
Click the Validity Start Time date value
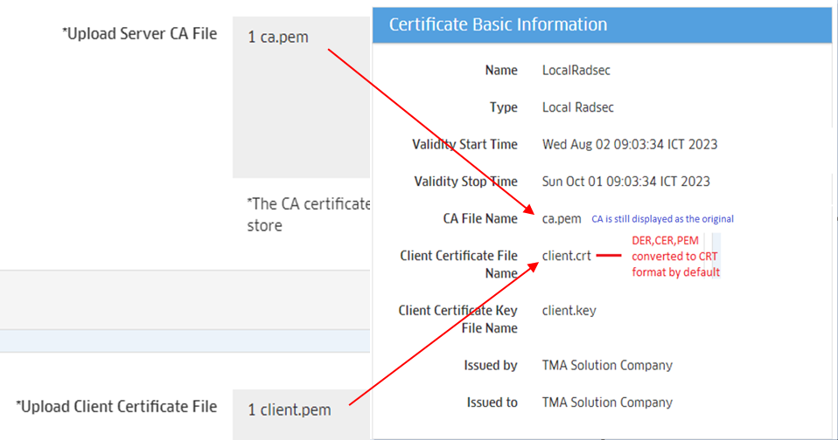tap(630, 144)
